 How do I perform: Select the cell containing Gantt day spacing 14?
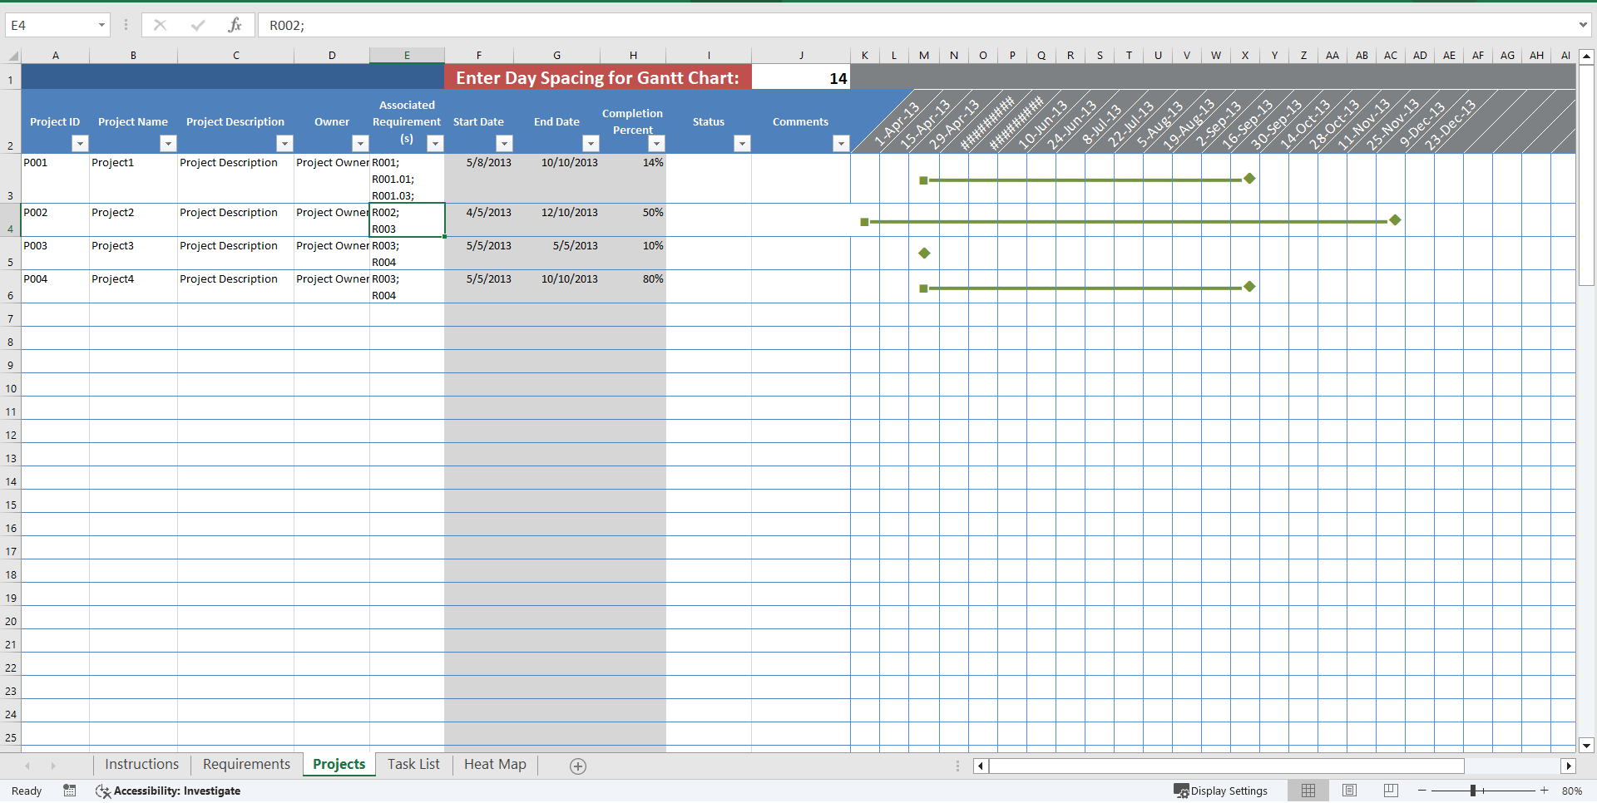tap(801, 76)
